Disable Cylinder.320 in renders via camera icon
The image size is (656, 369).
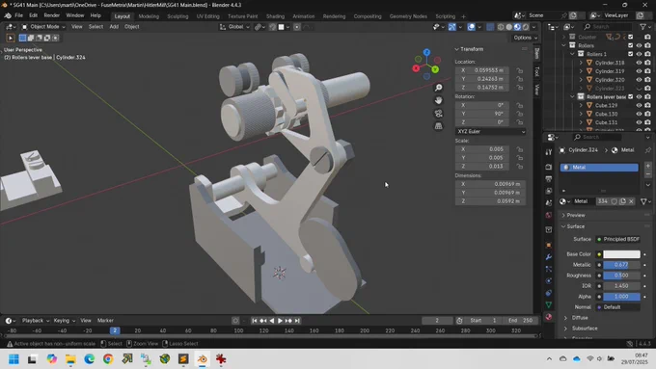[647, 79]
